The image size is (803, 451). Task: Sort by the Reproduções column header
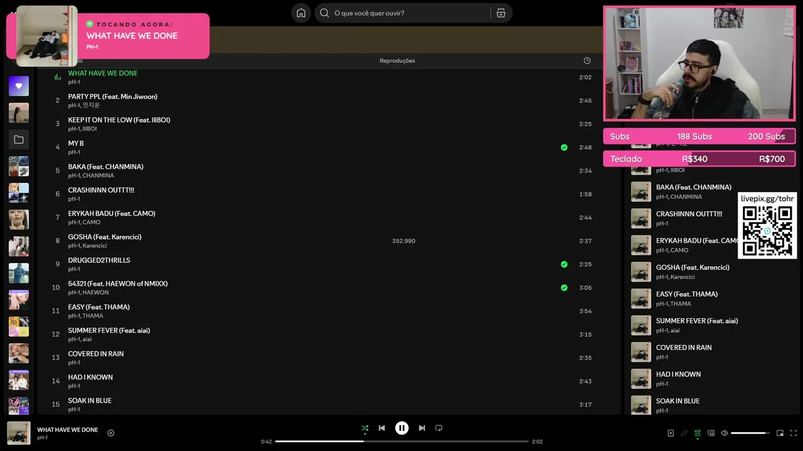click(x=397, y=61)
